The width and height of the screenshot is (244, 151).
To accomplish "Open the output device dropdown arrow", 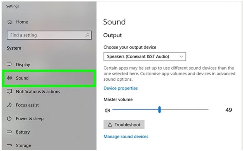I will pyautogui.click(x=181, y=56).
